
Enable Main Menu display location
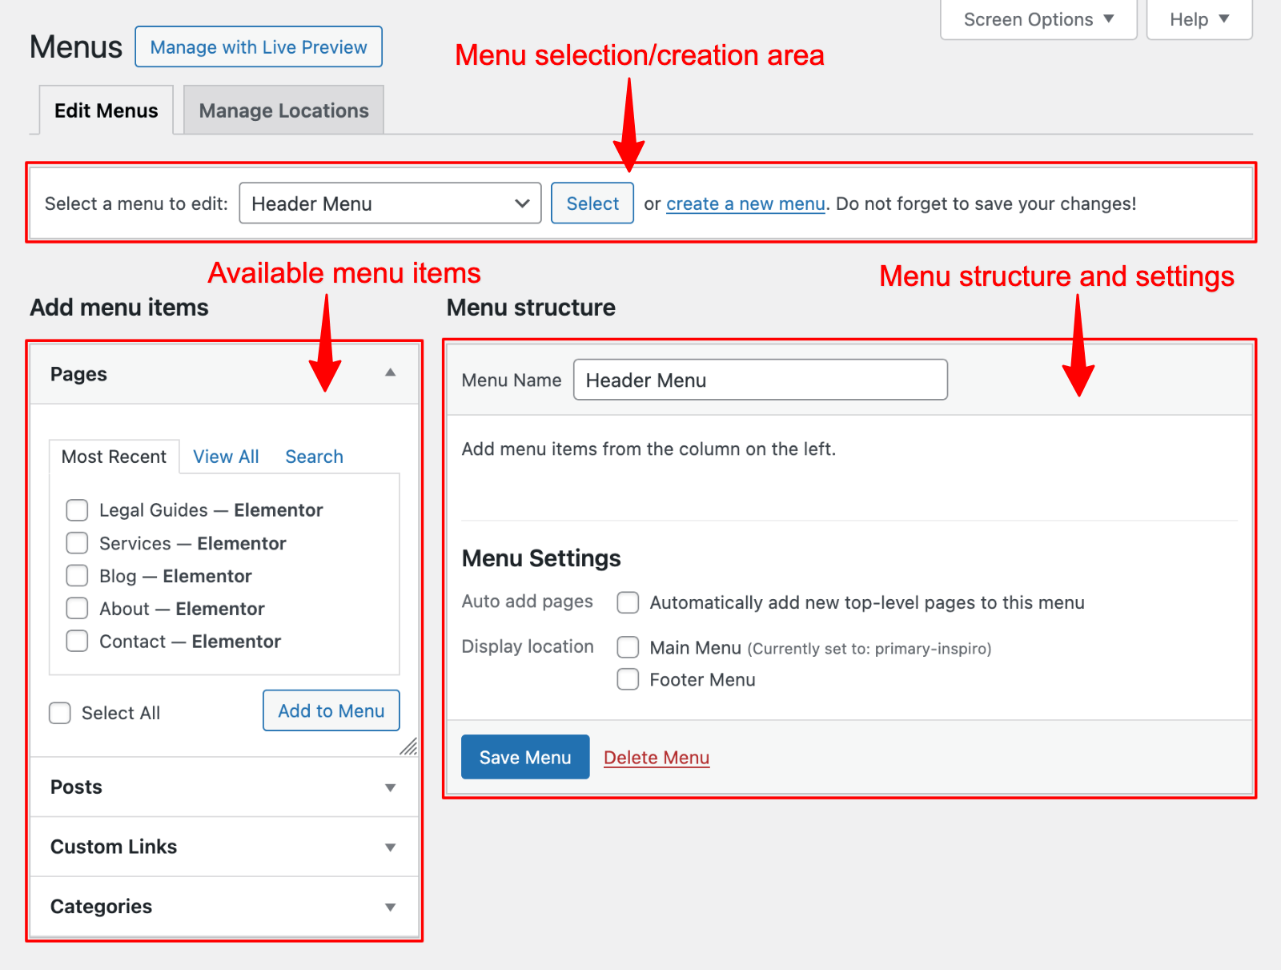(628, 647)
